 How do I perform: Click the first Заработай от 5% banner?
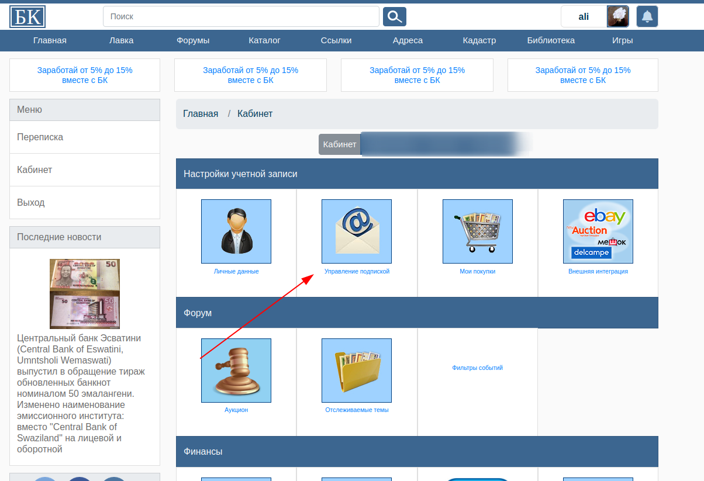pyautogui.click(x=85, y=75)
